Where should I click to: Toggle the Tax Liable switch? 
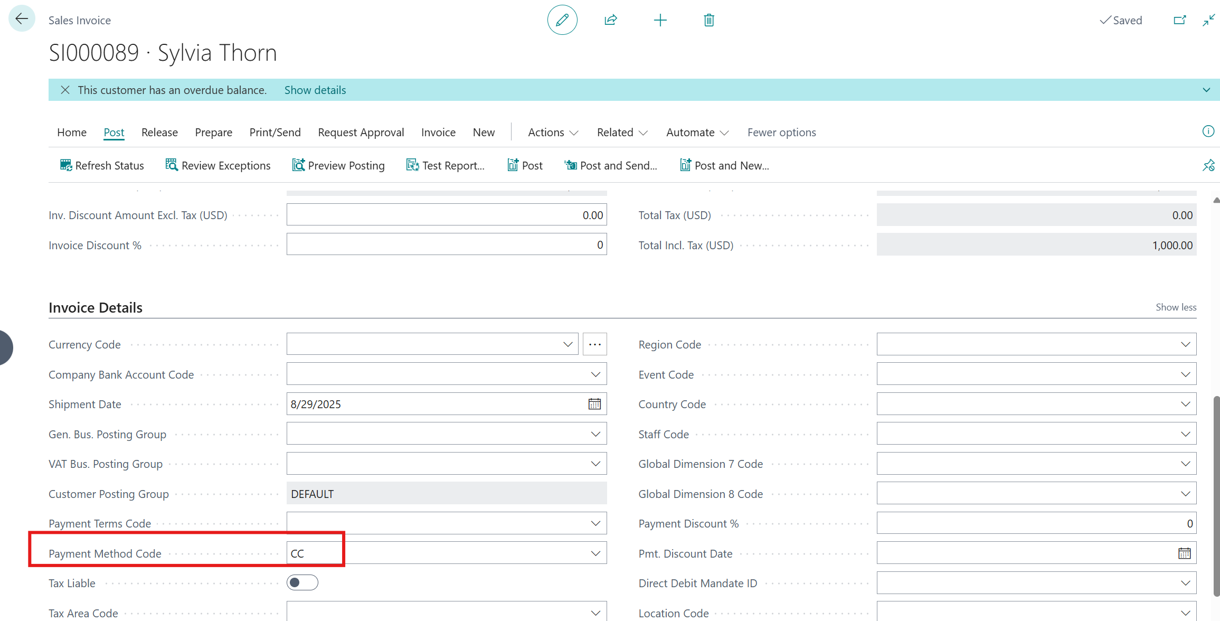click(x=302, y=582)
